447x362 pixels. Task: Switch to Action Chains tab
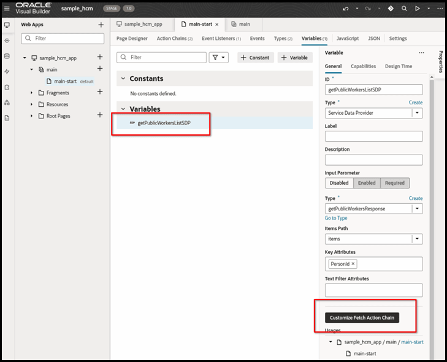(x=175, y=39)
